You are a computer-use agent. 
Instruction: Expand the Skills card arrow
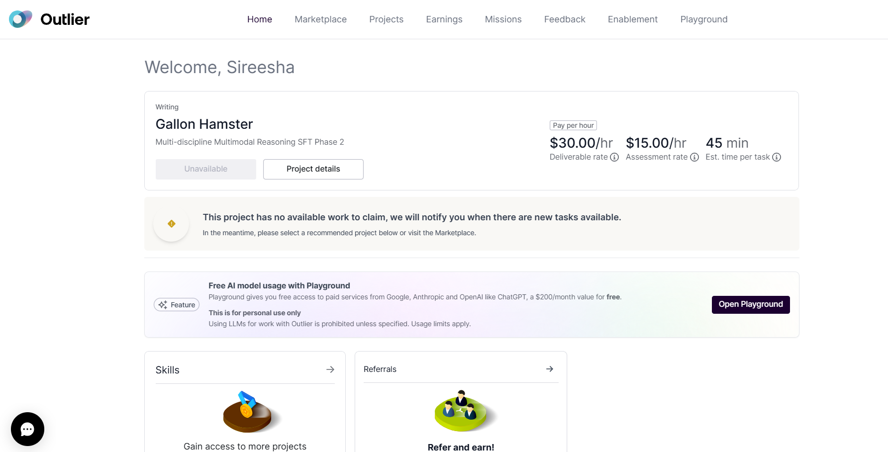tap(330, 369)
